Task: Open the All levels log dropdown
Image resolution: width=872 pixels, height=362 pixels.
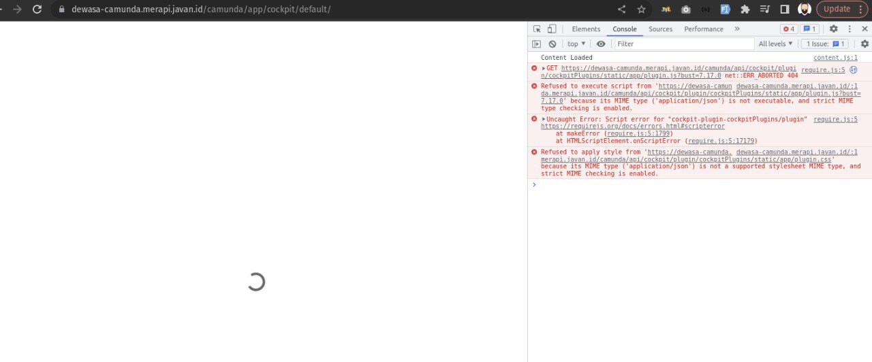Action: [x=775, y=44]
